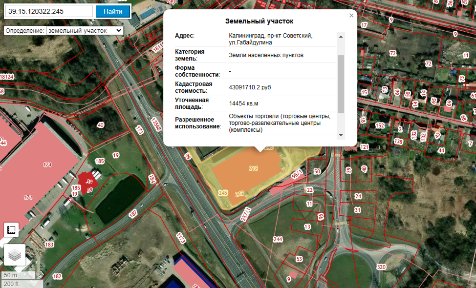Activate the measure ruler tool icon
The width and height of the screenshot is (476, 288).
(x=11, y=230)
